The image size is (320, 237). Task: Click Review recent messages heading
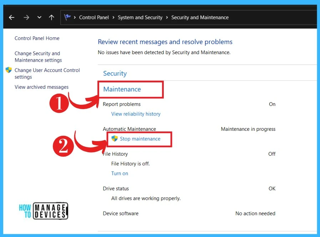tap(165, 42)
